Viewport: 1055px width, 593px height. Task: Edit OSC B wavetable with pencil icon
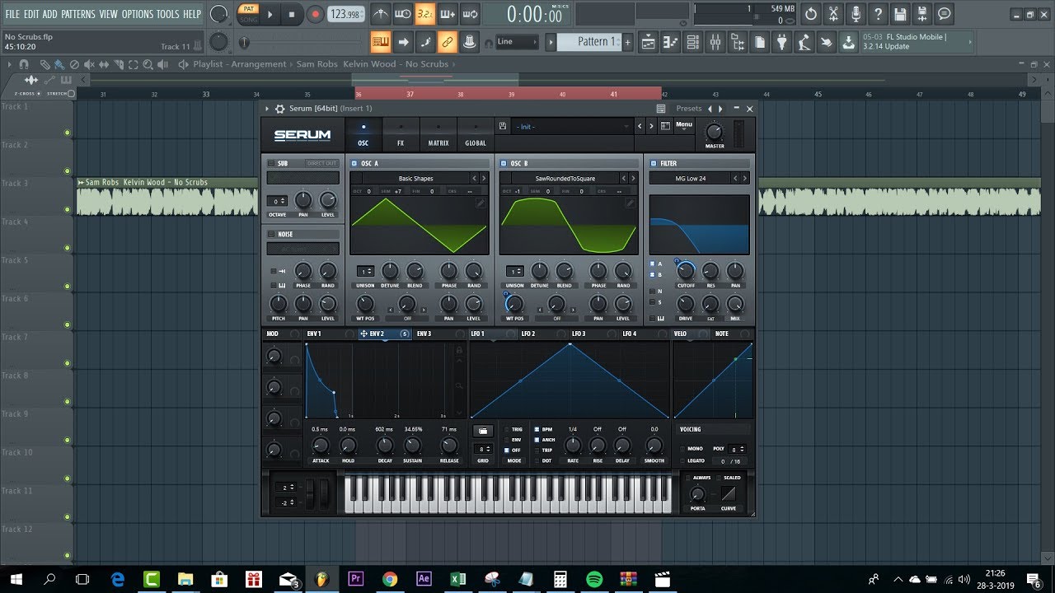tap(631, 203)
